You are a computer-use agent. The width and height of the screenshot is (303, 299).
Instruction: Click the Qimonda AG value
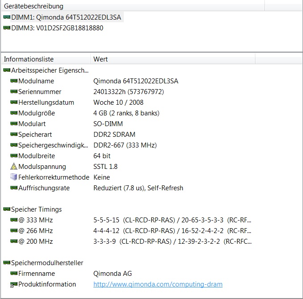pos(113,273)
